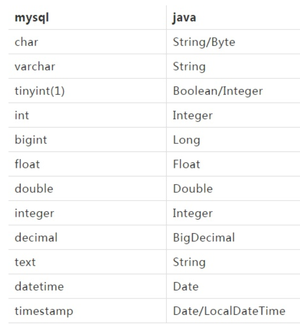Click the 'integer' mysql cell
Viewport: 300px width, 325px height.
pyautogui.click(x=34, y=213)
